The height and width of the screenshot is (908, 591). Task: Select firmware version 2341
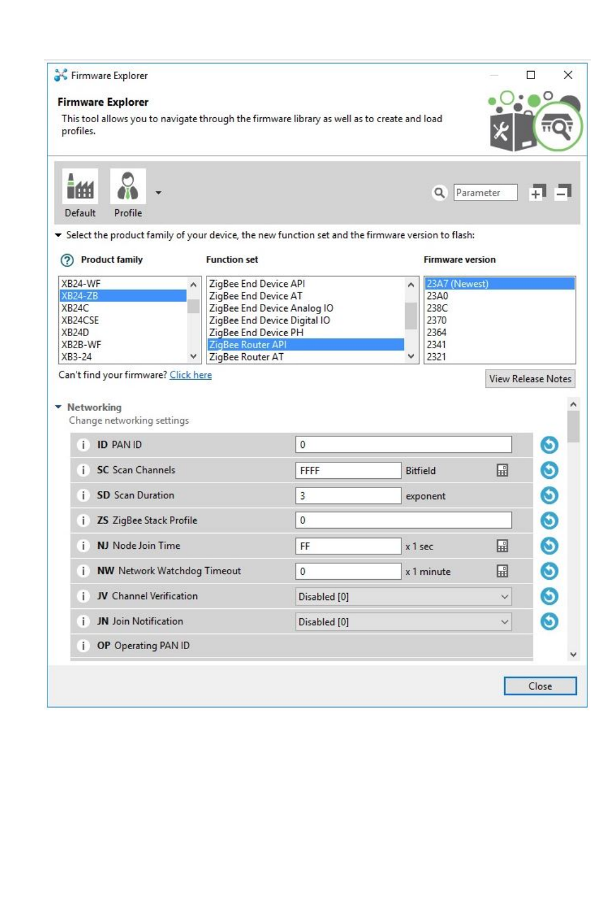499,345
